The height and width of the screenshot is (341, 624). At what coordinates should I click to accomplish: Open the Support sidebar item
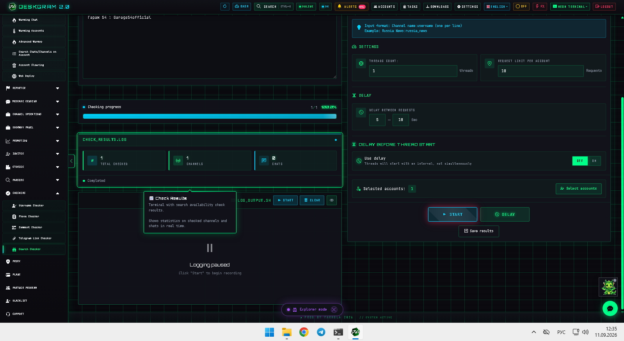pos(33,314)
